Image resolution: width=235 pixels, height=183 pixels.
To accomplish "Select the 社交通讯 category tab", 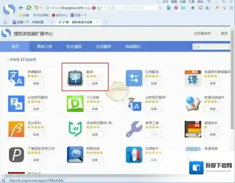I will click(74, 47).
